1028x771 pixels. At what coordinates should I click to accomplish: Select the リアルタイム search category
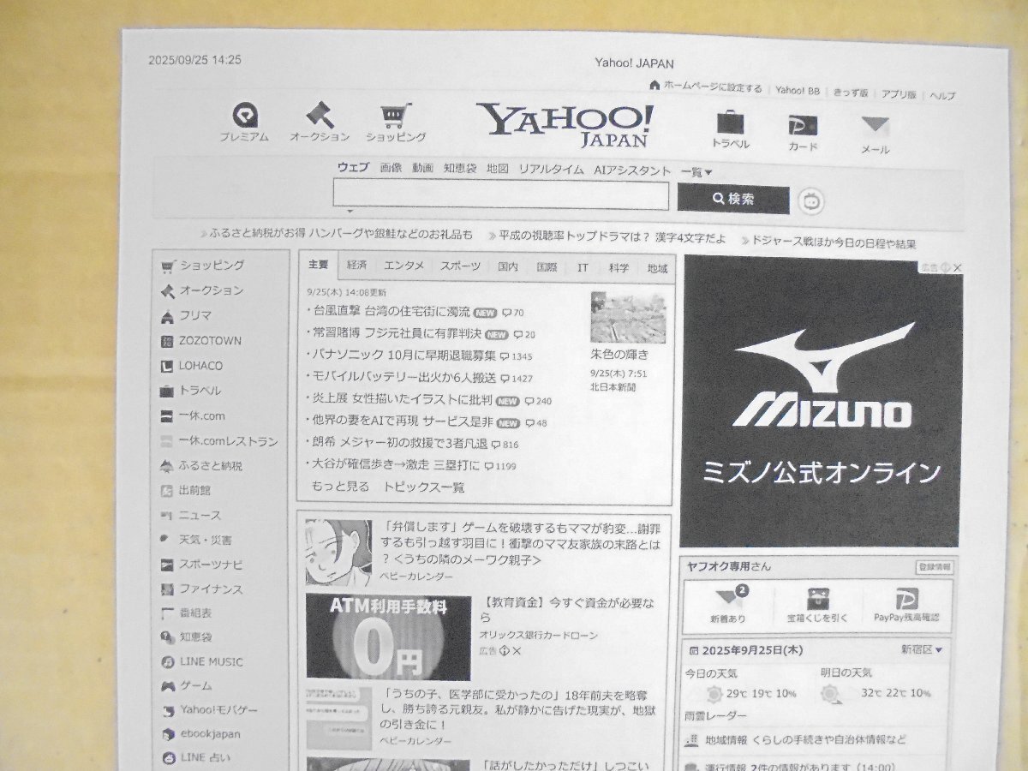coord(551,170)
